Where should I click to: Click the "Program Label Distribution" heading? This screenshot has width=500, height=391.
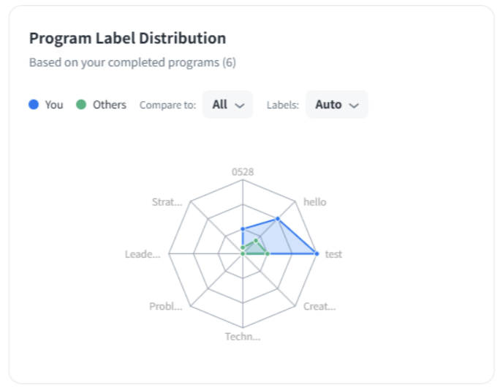(x=127, y=39)
